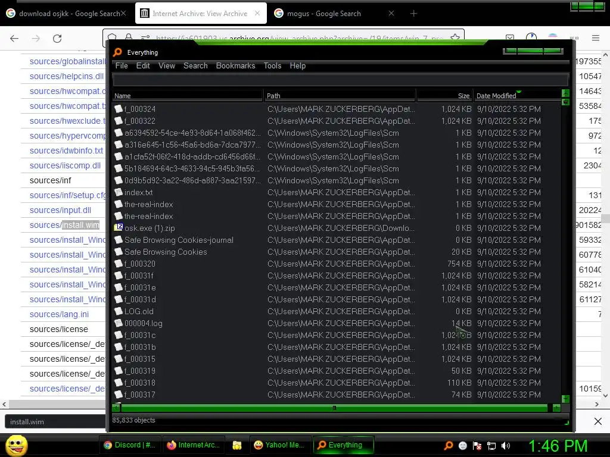Click the 85,833 objects status text
The height and width of the screenshot is (457, 610).
point(133,420)
